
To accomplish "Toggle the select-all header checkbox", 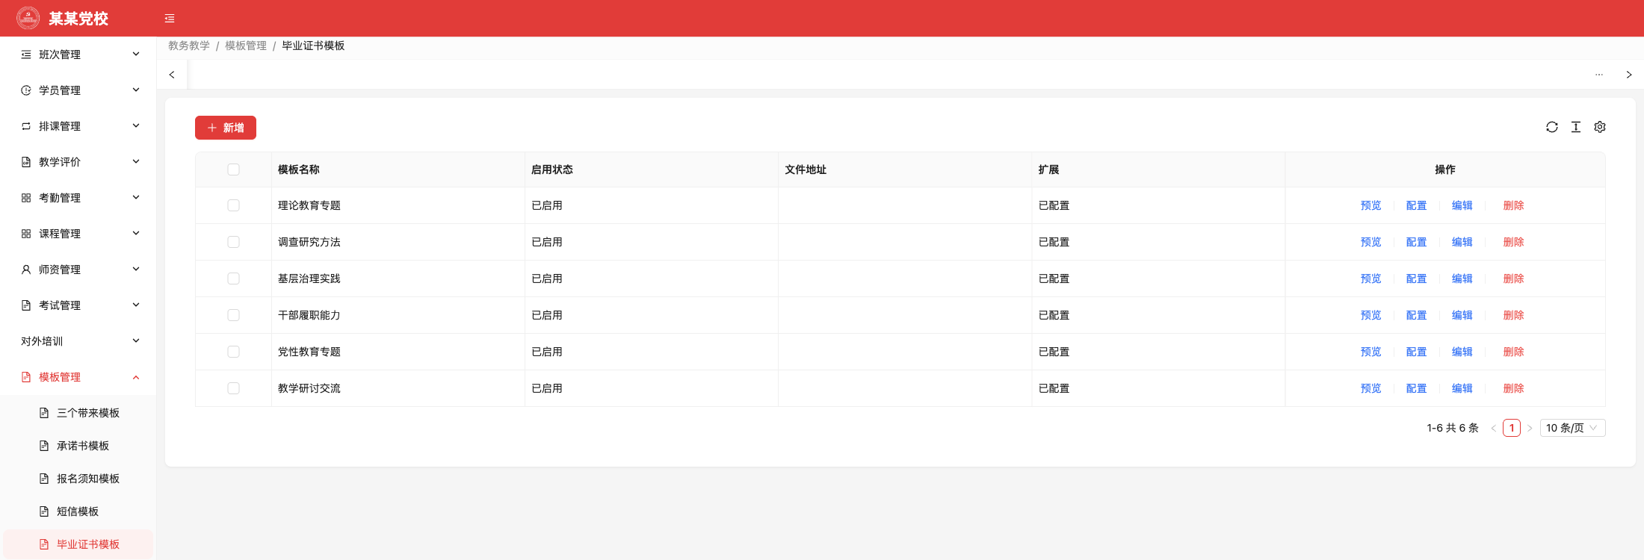I will (x=233, y=169).
